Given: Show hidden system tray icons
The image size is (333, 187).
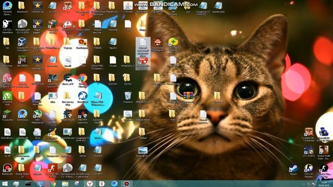Looking at the screenshot, I should (x=303, y=184).
